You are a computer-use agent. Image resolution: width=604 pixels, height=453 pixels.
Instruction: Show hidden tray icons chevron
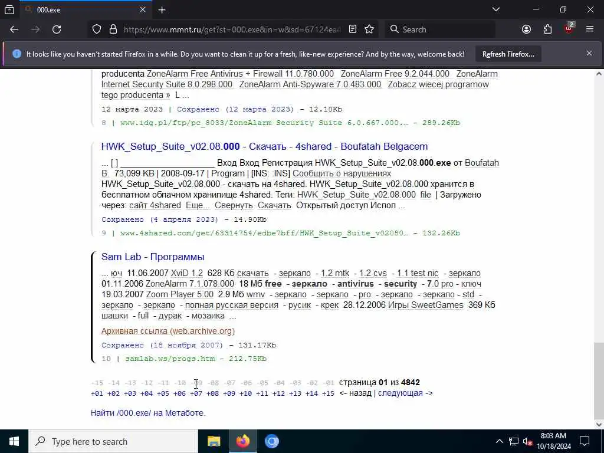(x=499, y=441)
